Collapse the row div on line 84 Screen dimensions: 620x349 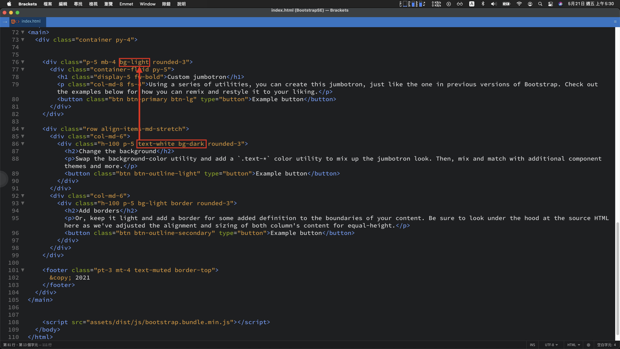click(23, 129)
